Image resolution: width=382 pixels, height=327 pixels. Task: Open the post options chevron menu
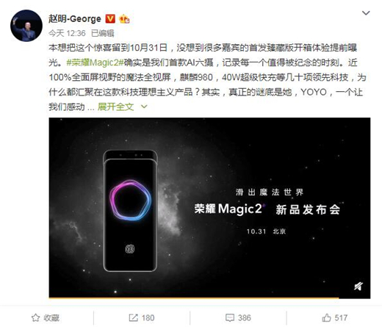pos(366,13)
